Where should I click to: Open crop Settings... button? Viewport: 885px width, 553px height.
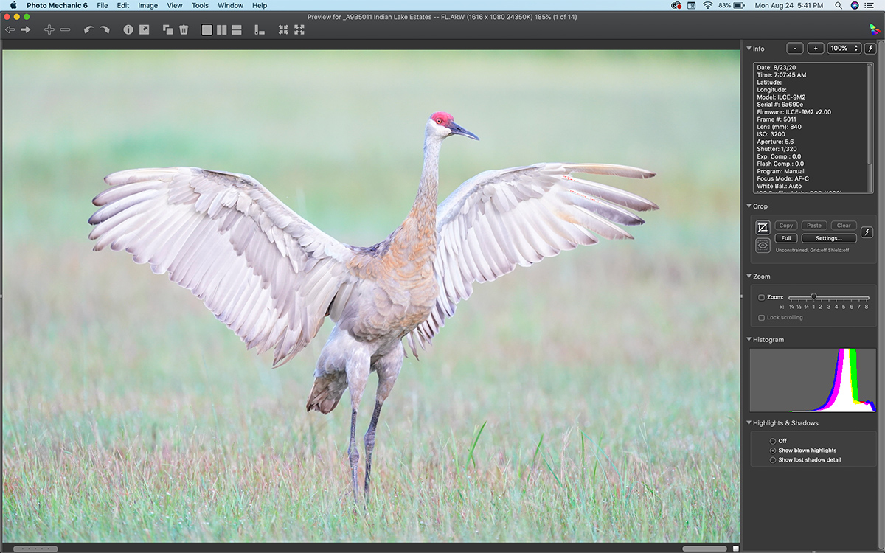pyautogui.click(x=829, y=238)
